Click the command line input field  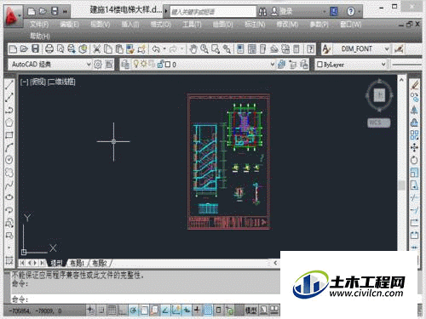click(x=145, y=299)
